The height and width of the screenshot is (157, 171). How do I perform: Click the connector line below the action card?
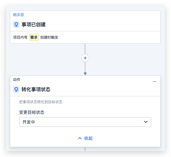[85, 149]
